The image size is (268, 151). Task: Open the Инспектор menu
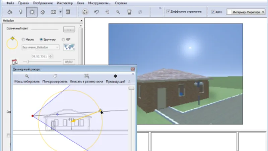coord(65,3)
